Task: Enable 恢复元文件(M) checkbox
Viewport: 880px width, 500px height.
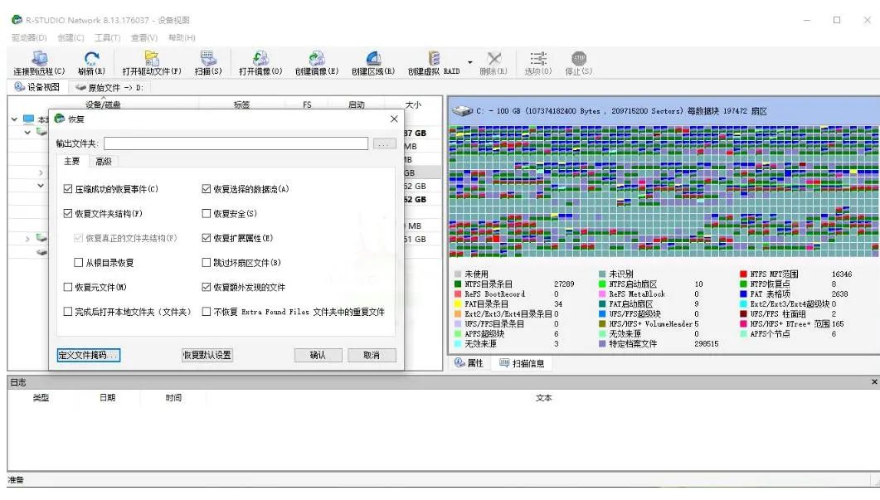Action: 68,287
